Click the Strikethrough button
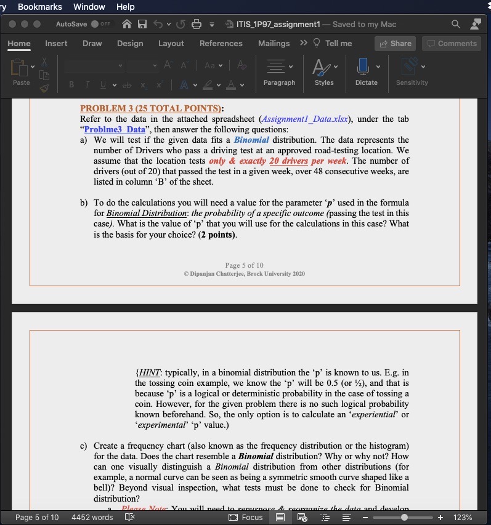 point(127,85)
